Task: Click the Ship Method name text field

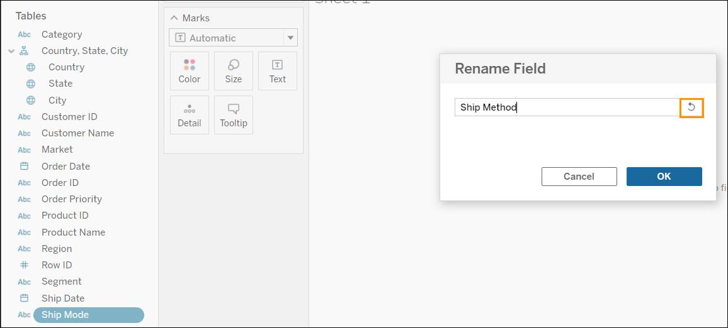Action: (x=567, y=107)
